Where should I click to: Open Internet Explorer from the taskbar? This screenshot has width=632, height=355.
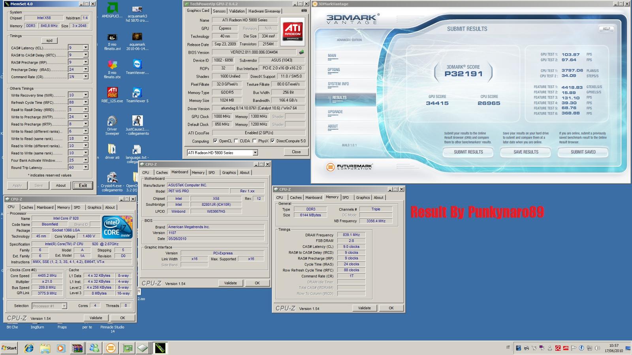[29, 348]
